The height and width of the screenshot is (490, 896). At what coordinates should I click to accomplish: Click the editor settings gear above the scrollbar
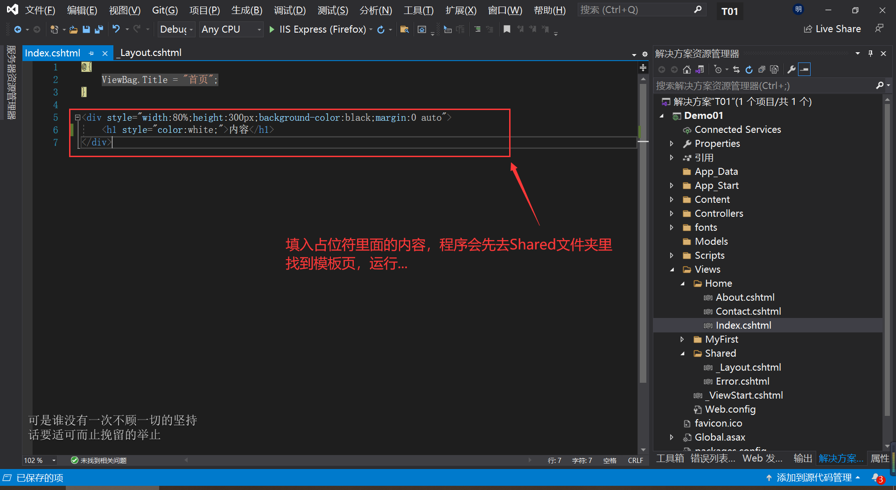(x=644, y=54)
